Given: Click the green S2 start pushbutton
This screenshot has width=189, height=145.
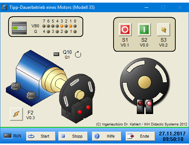Looking at the screenshot, I should 144,30.
